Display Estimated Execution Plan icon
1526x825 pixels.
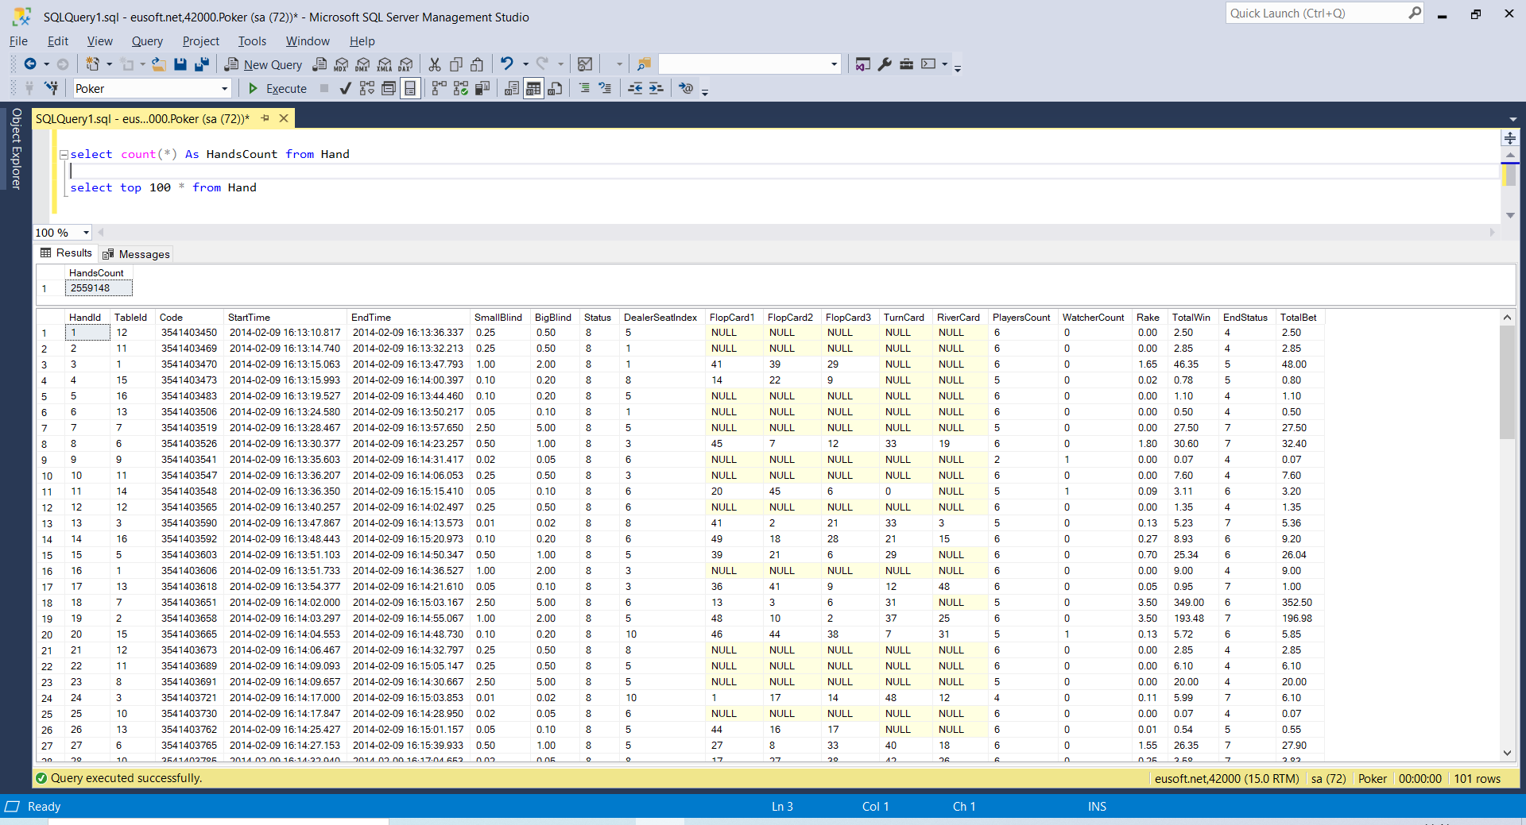(x=366, y=88)
